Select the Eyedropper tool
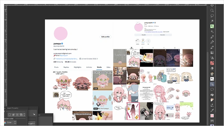Screen dimensions: 224x126 [212, 110]
